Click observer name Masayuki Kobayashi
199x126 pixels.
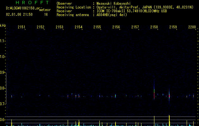coord(114,3)
